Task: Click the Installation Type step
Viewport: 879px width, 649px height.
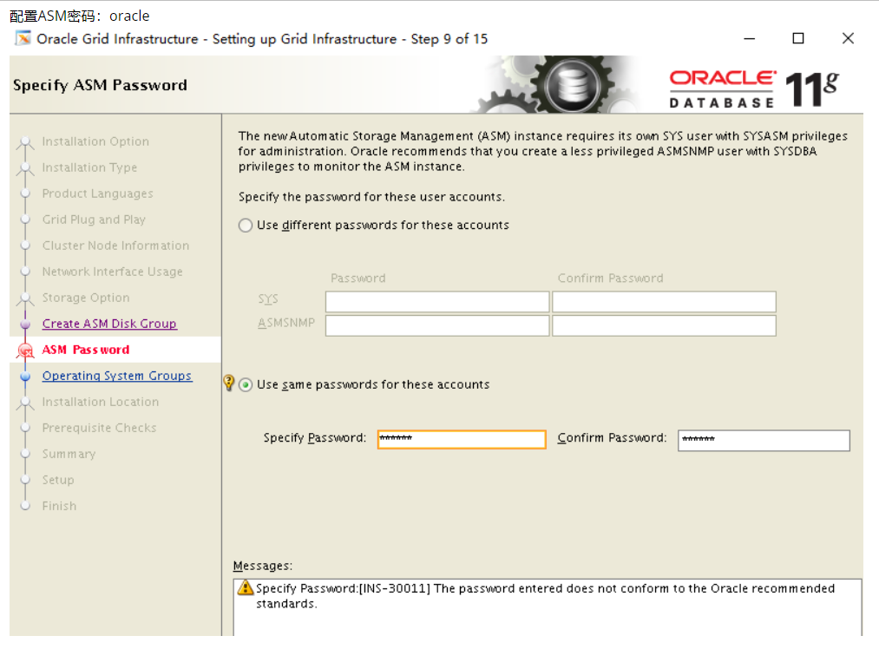Action: 89,167
